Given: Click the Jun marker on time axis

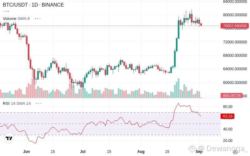Looking at the screenshot, I should (27, 152).
